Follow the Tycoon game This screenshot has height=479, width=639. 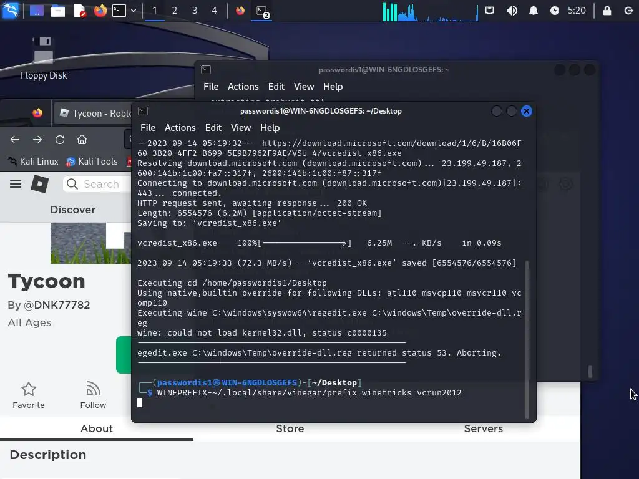(93, 395)
